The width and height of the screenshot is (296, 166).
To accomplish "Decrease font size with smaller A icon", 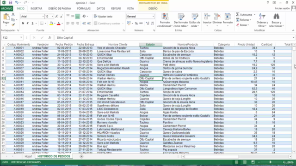I will (x=62, y=17).
